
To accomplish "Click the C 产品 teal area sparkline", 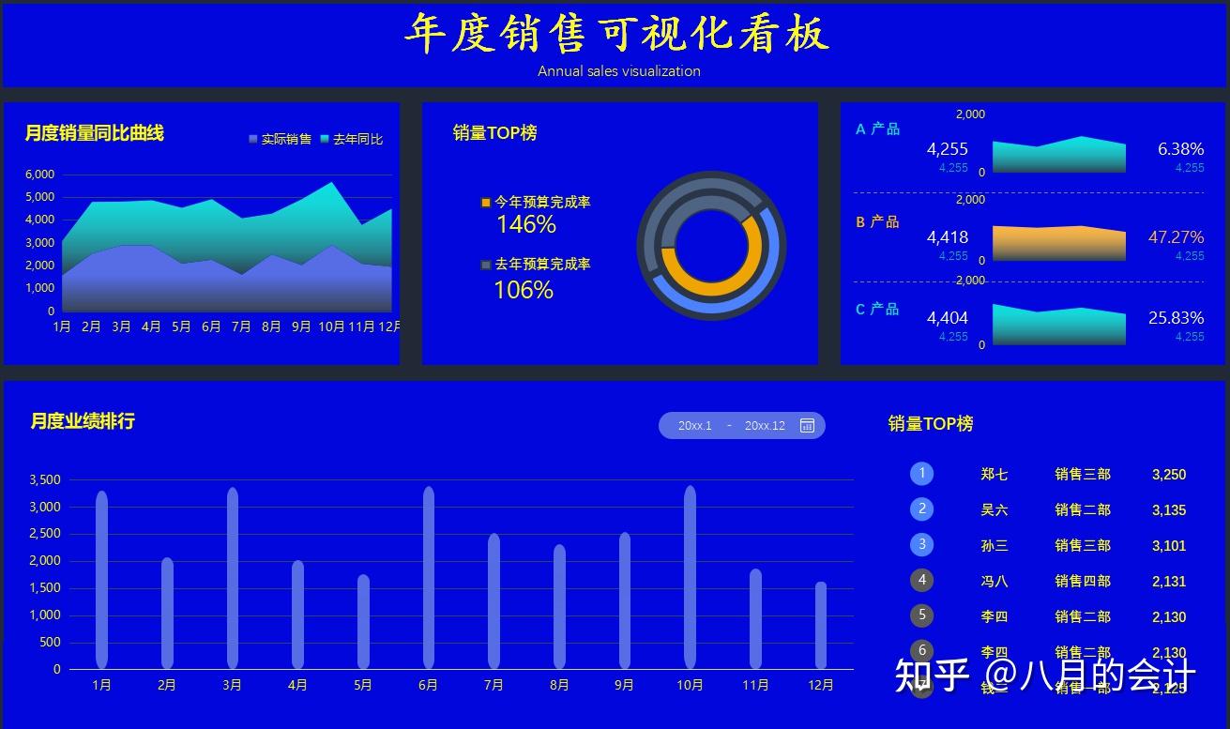I will [x=1059, y=327].
